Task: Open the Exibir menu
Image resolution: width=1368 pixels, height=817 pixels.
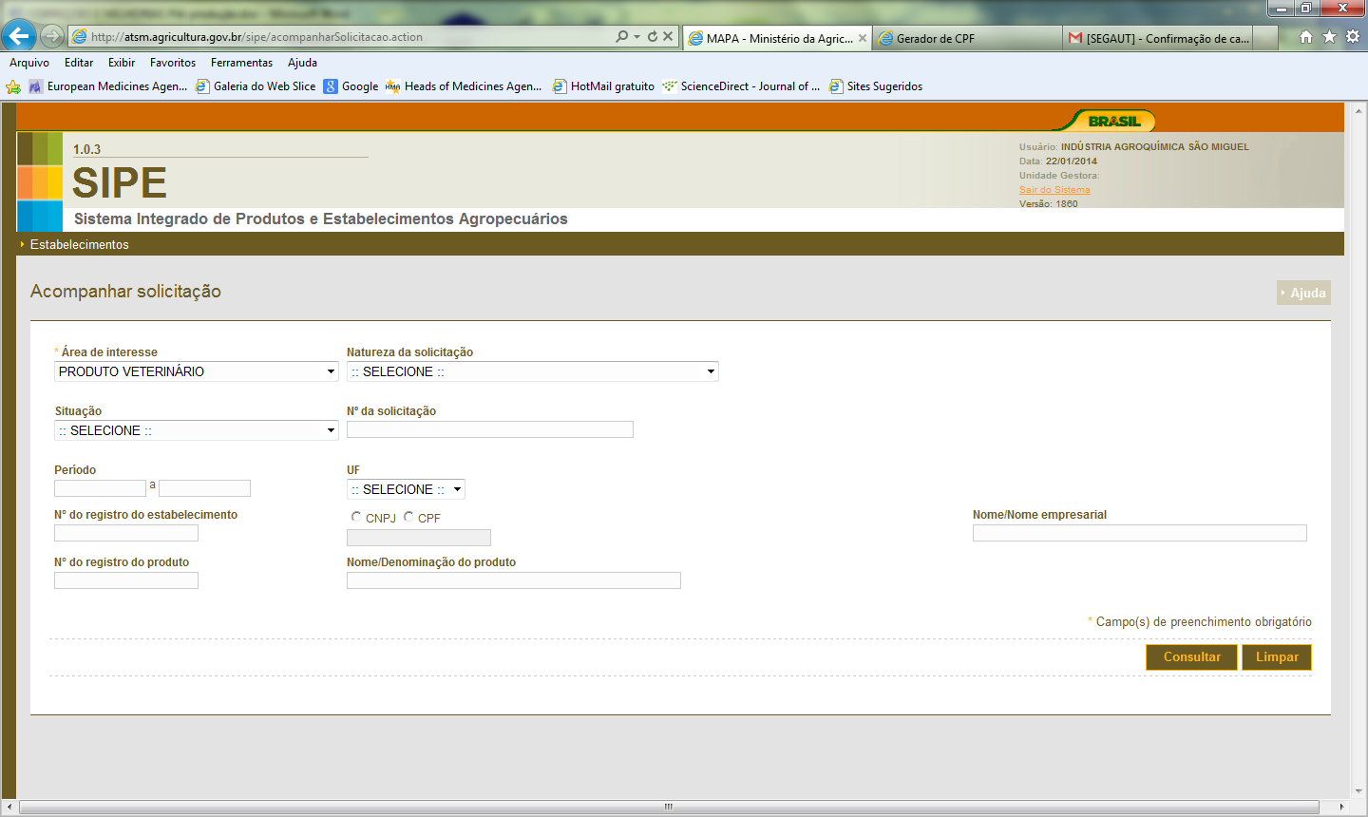Action: coord(122,63)
